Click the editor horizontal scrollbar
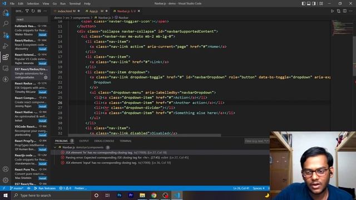356x200 pixels. click(x=145, y=136)
